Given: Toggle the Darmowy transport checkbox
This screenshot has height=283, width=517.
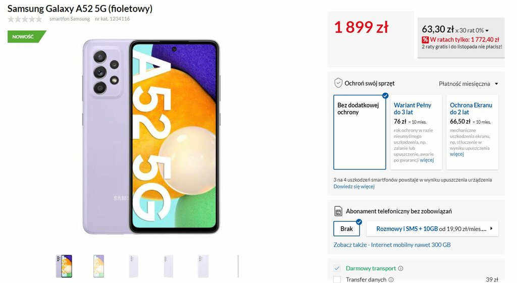Looking at the screenshot, I should (337, 268).
